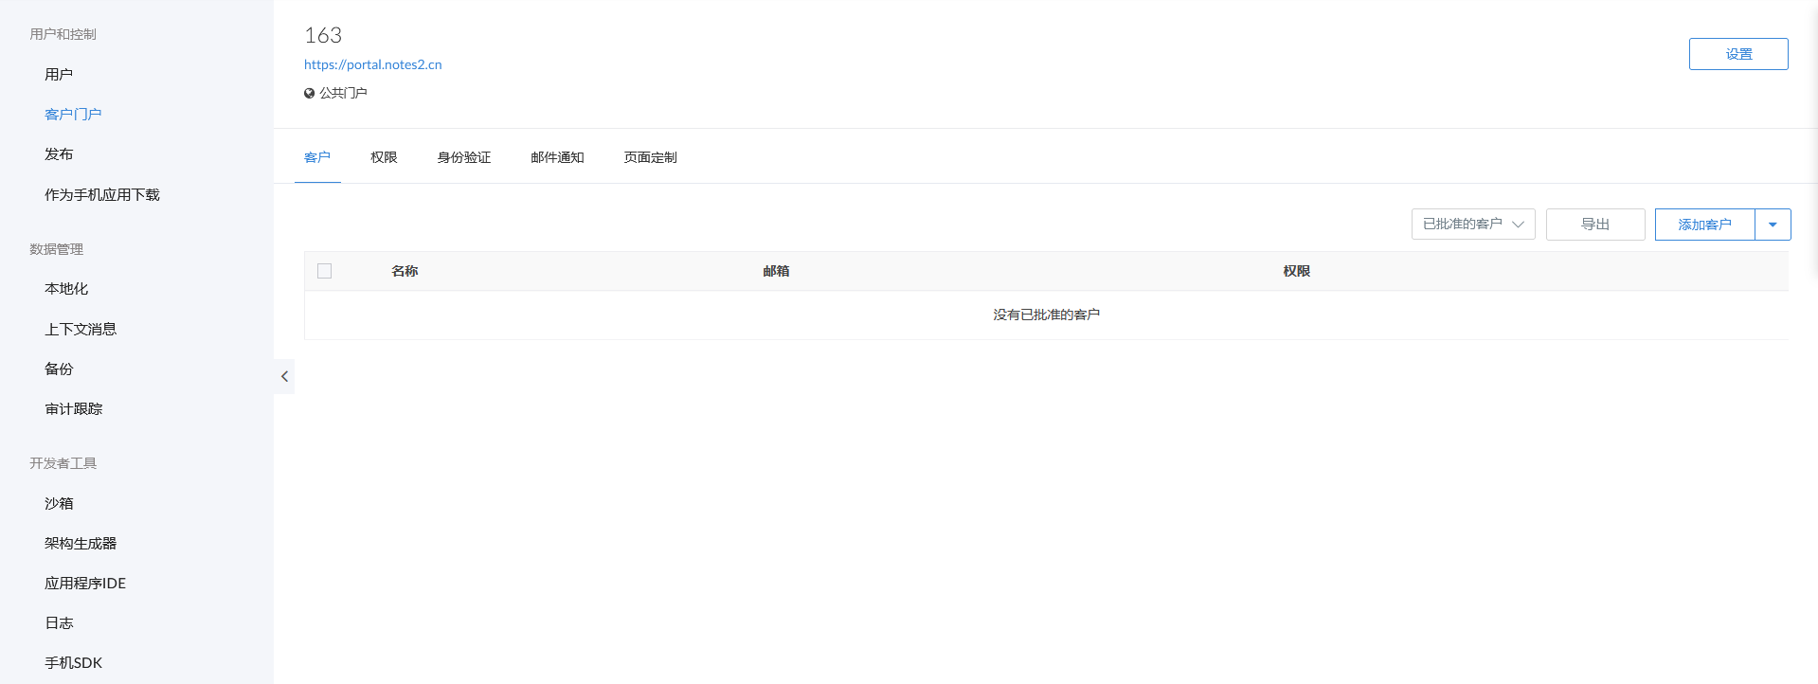Navigate to 发布 in the sidebar
Image resolution: width=1818 pixels, height=684 pixels.
point(59,154)
